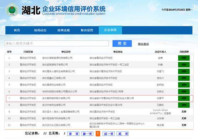Click row 10 company name ending 电气科技有限公司
198x139 pixels.
(x=56, y=118)
